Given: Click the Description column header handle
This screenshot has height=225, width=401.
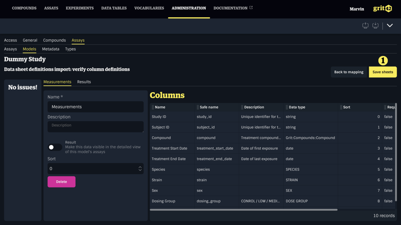Looking at the screenshot, I should [x=242, y=107].
